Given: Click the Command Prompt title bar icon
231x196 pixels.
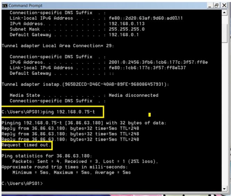Looking at the screenshot, I should click(x=5, y=6).
